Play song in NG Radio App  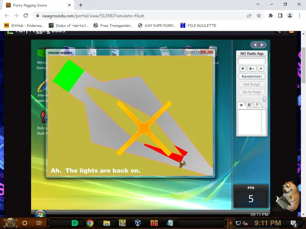pyautogui.click(x=261, y=69)
